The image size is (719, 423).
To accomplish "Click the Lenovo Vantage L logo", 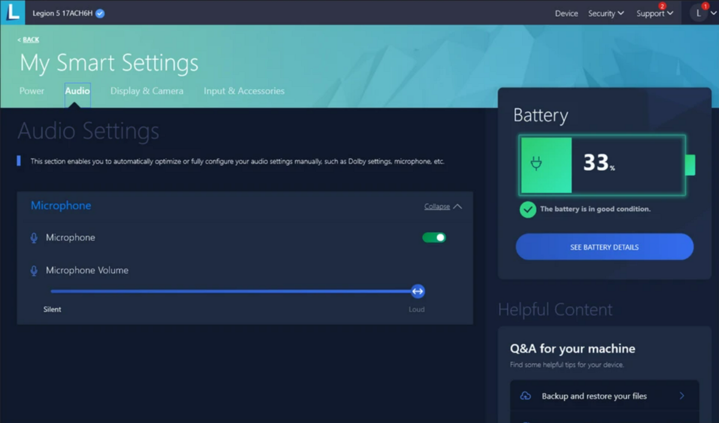I will 13,13.
